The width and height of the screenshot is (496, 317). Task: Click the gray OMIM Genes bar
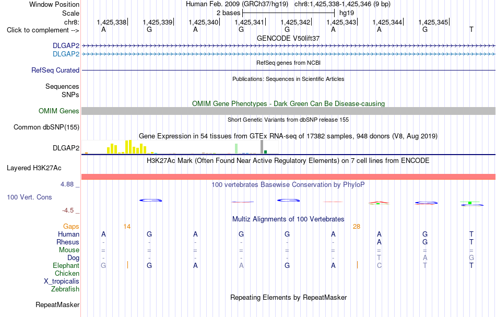[x=288, y=111]
